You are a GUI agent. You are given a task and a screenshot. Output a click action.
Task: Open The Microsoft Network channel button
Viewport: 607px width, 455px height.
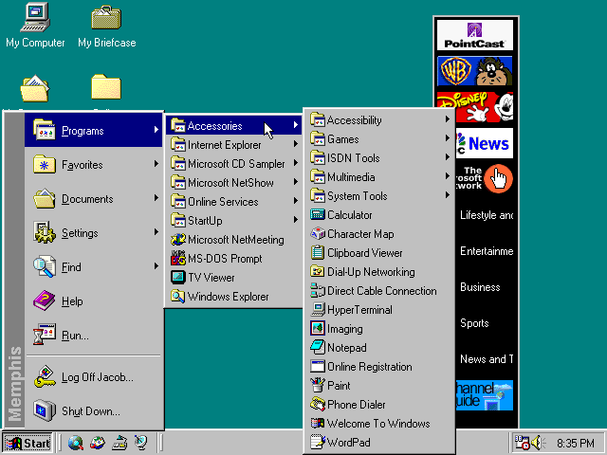click(485, 179)
